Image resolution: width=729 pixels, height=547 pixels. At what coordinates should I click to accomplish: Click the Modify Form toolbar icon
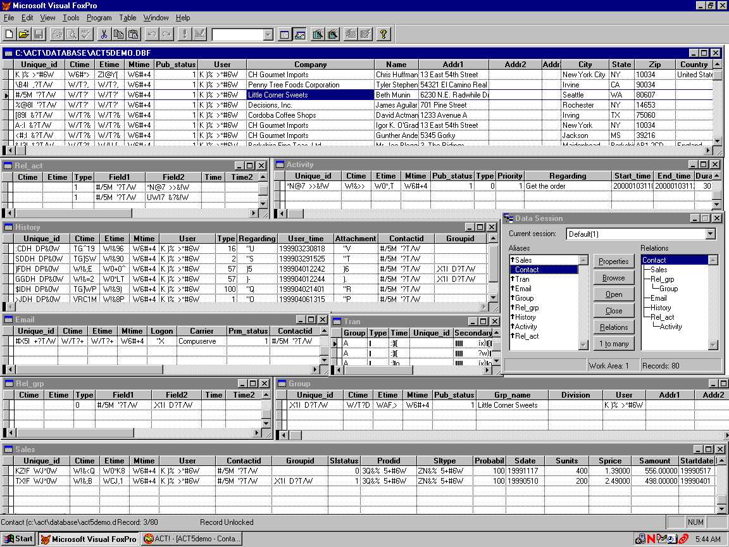coord(199,34)
